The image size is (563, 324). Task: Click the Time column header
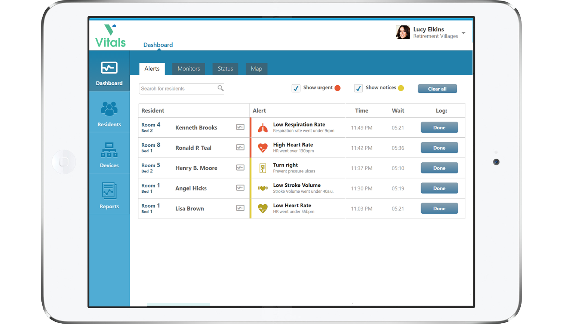click(362, 110)
